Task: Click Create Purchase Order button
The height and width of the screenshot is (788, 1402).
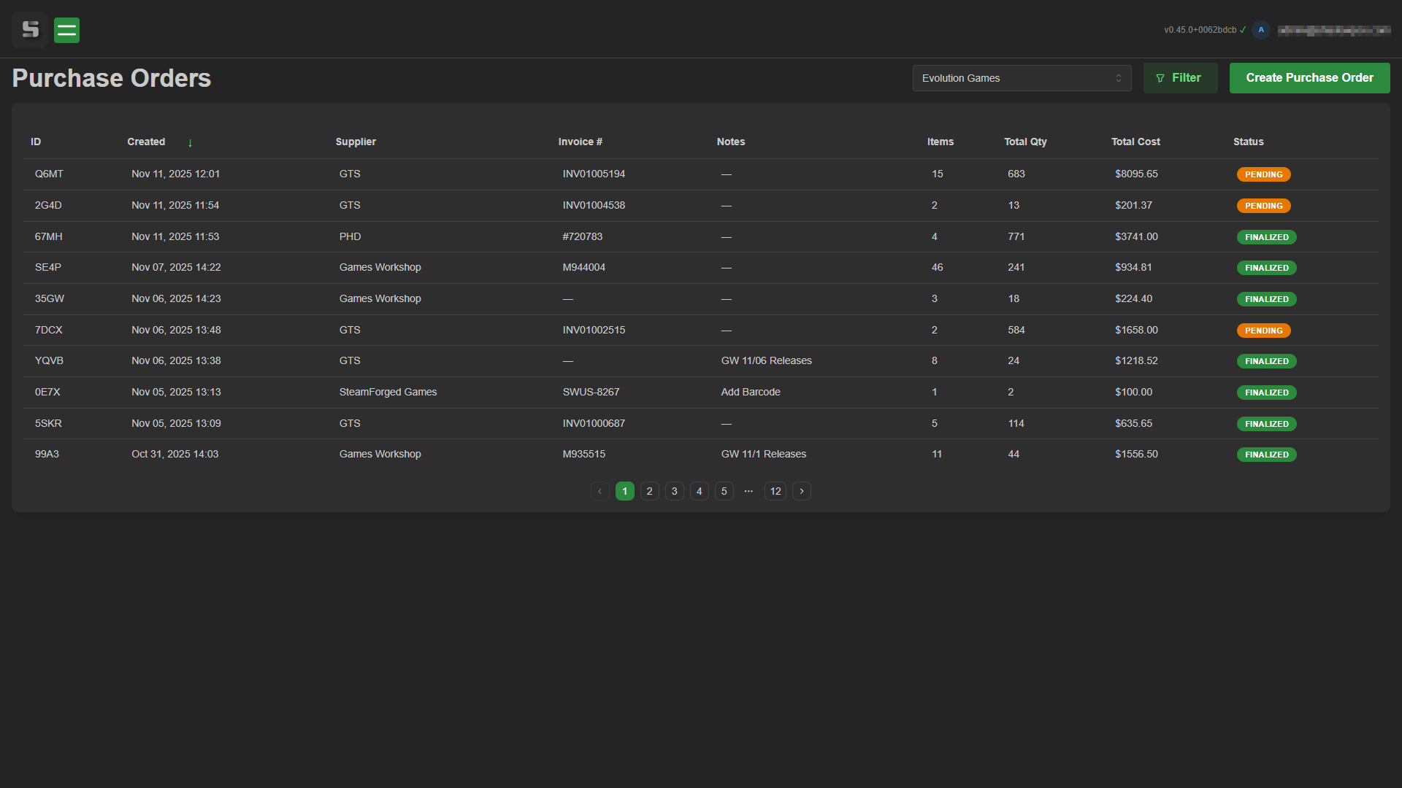Action: (1309, 78)
